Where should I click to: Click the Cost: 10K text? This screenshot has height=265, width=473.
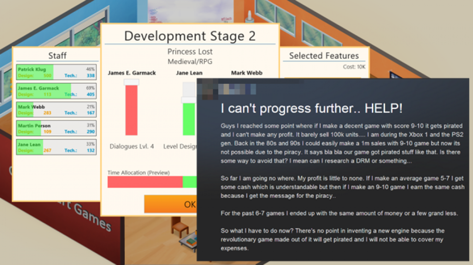point(354,67)
